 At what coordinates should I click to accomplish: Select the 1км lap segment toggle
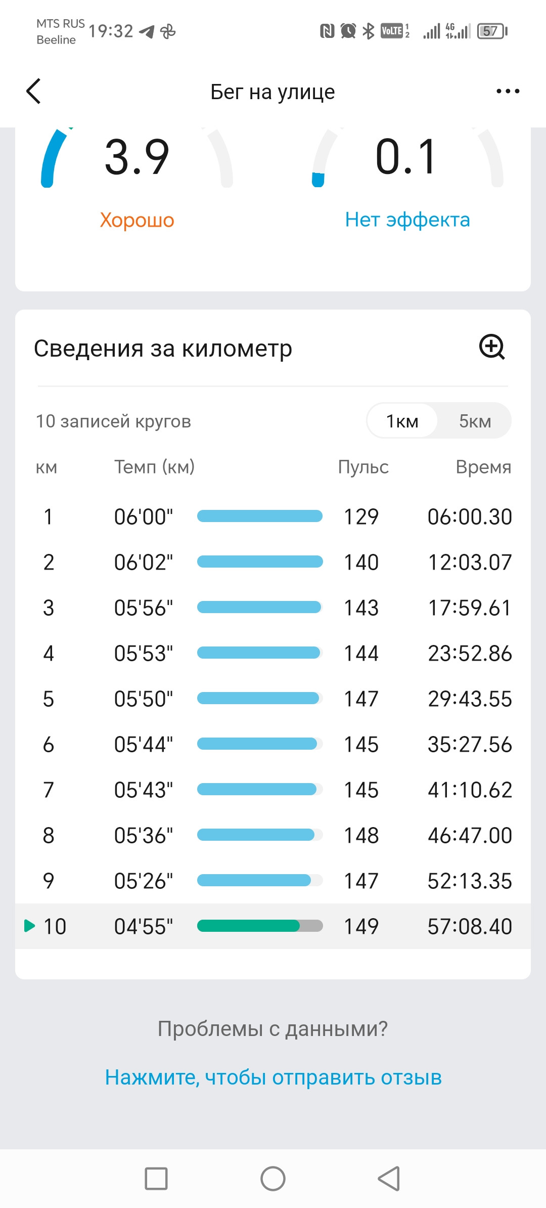(x=402, y=421)
